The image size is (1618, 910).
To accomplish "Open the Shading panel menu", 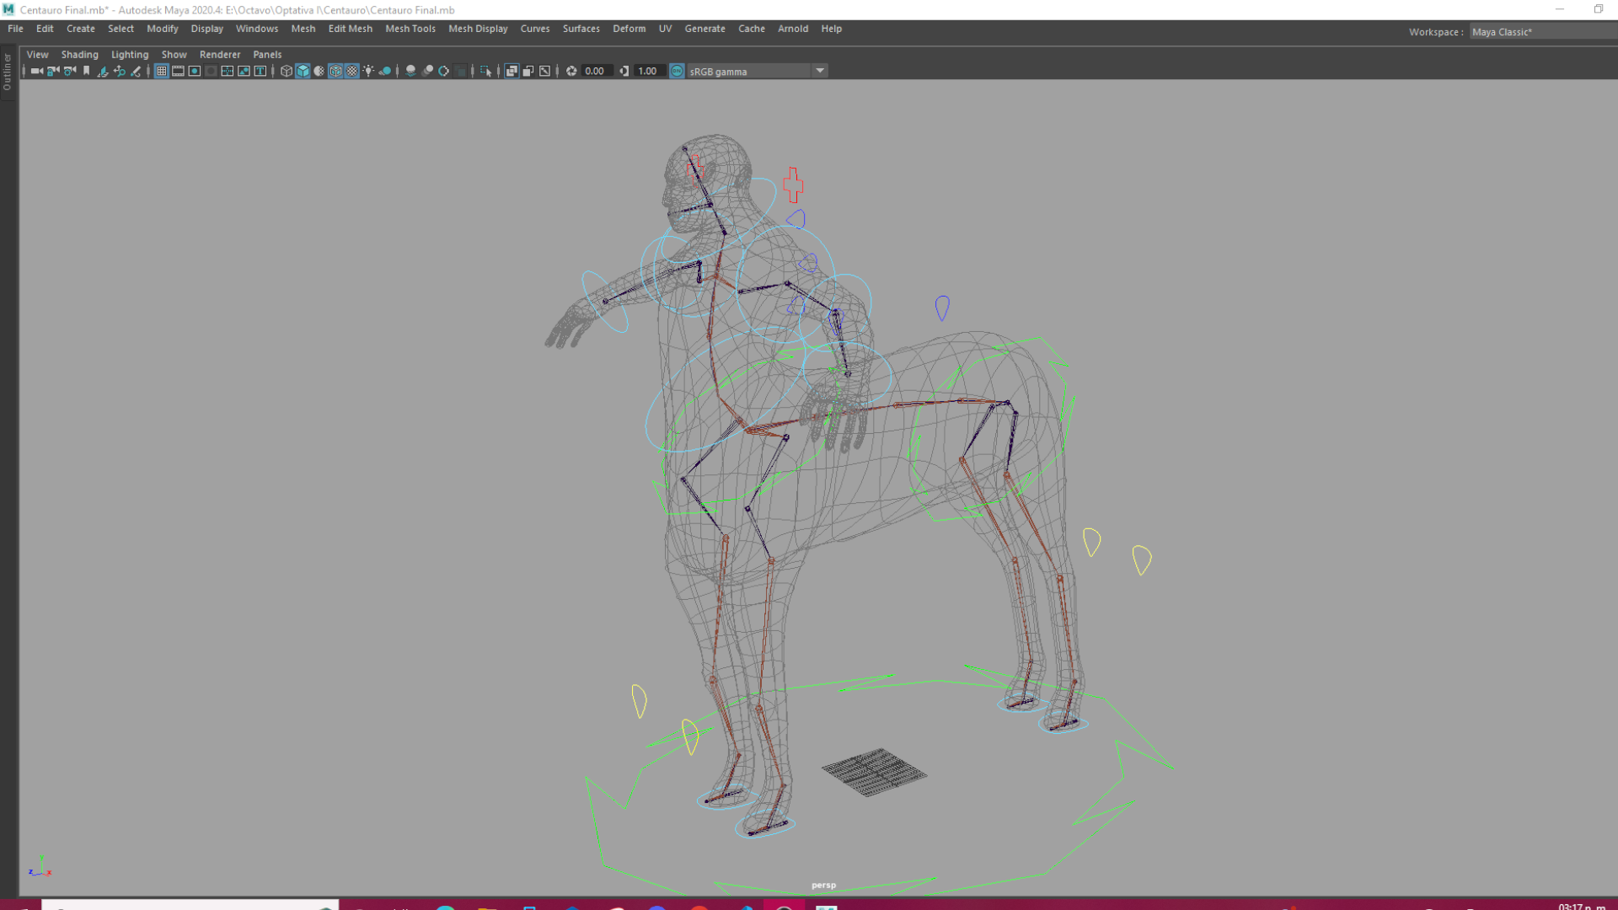I will pos(79,55).
